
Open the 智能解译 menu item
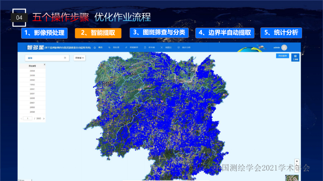click(132, 48)
